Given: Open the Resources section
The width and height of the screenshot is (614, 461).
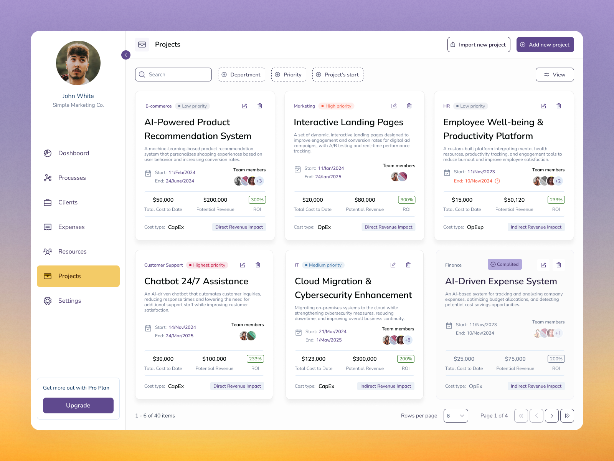Looking at the screenshot, I should pos(78,252).
